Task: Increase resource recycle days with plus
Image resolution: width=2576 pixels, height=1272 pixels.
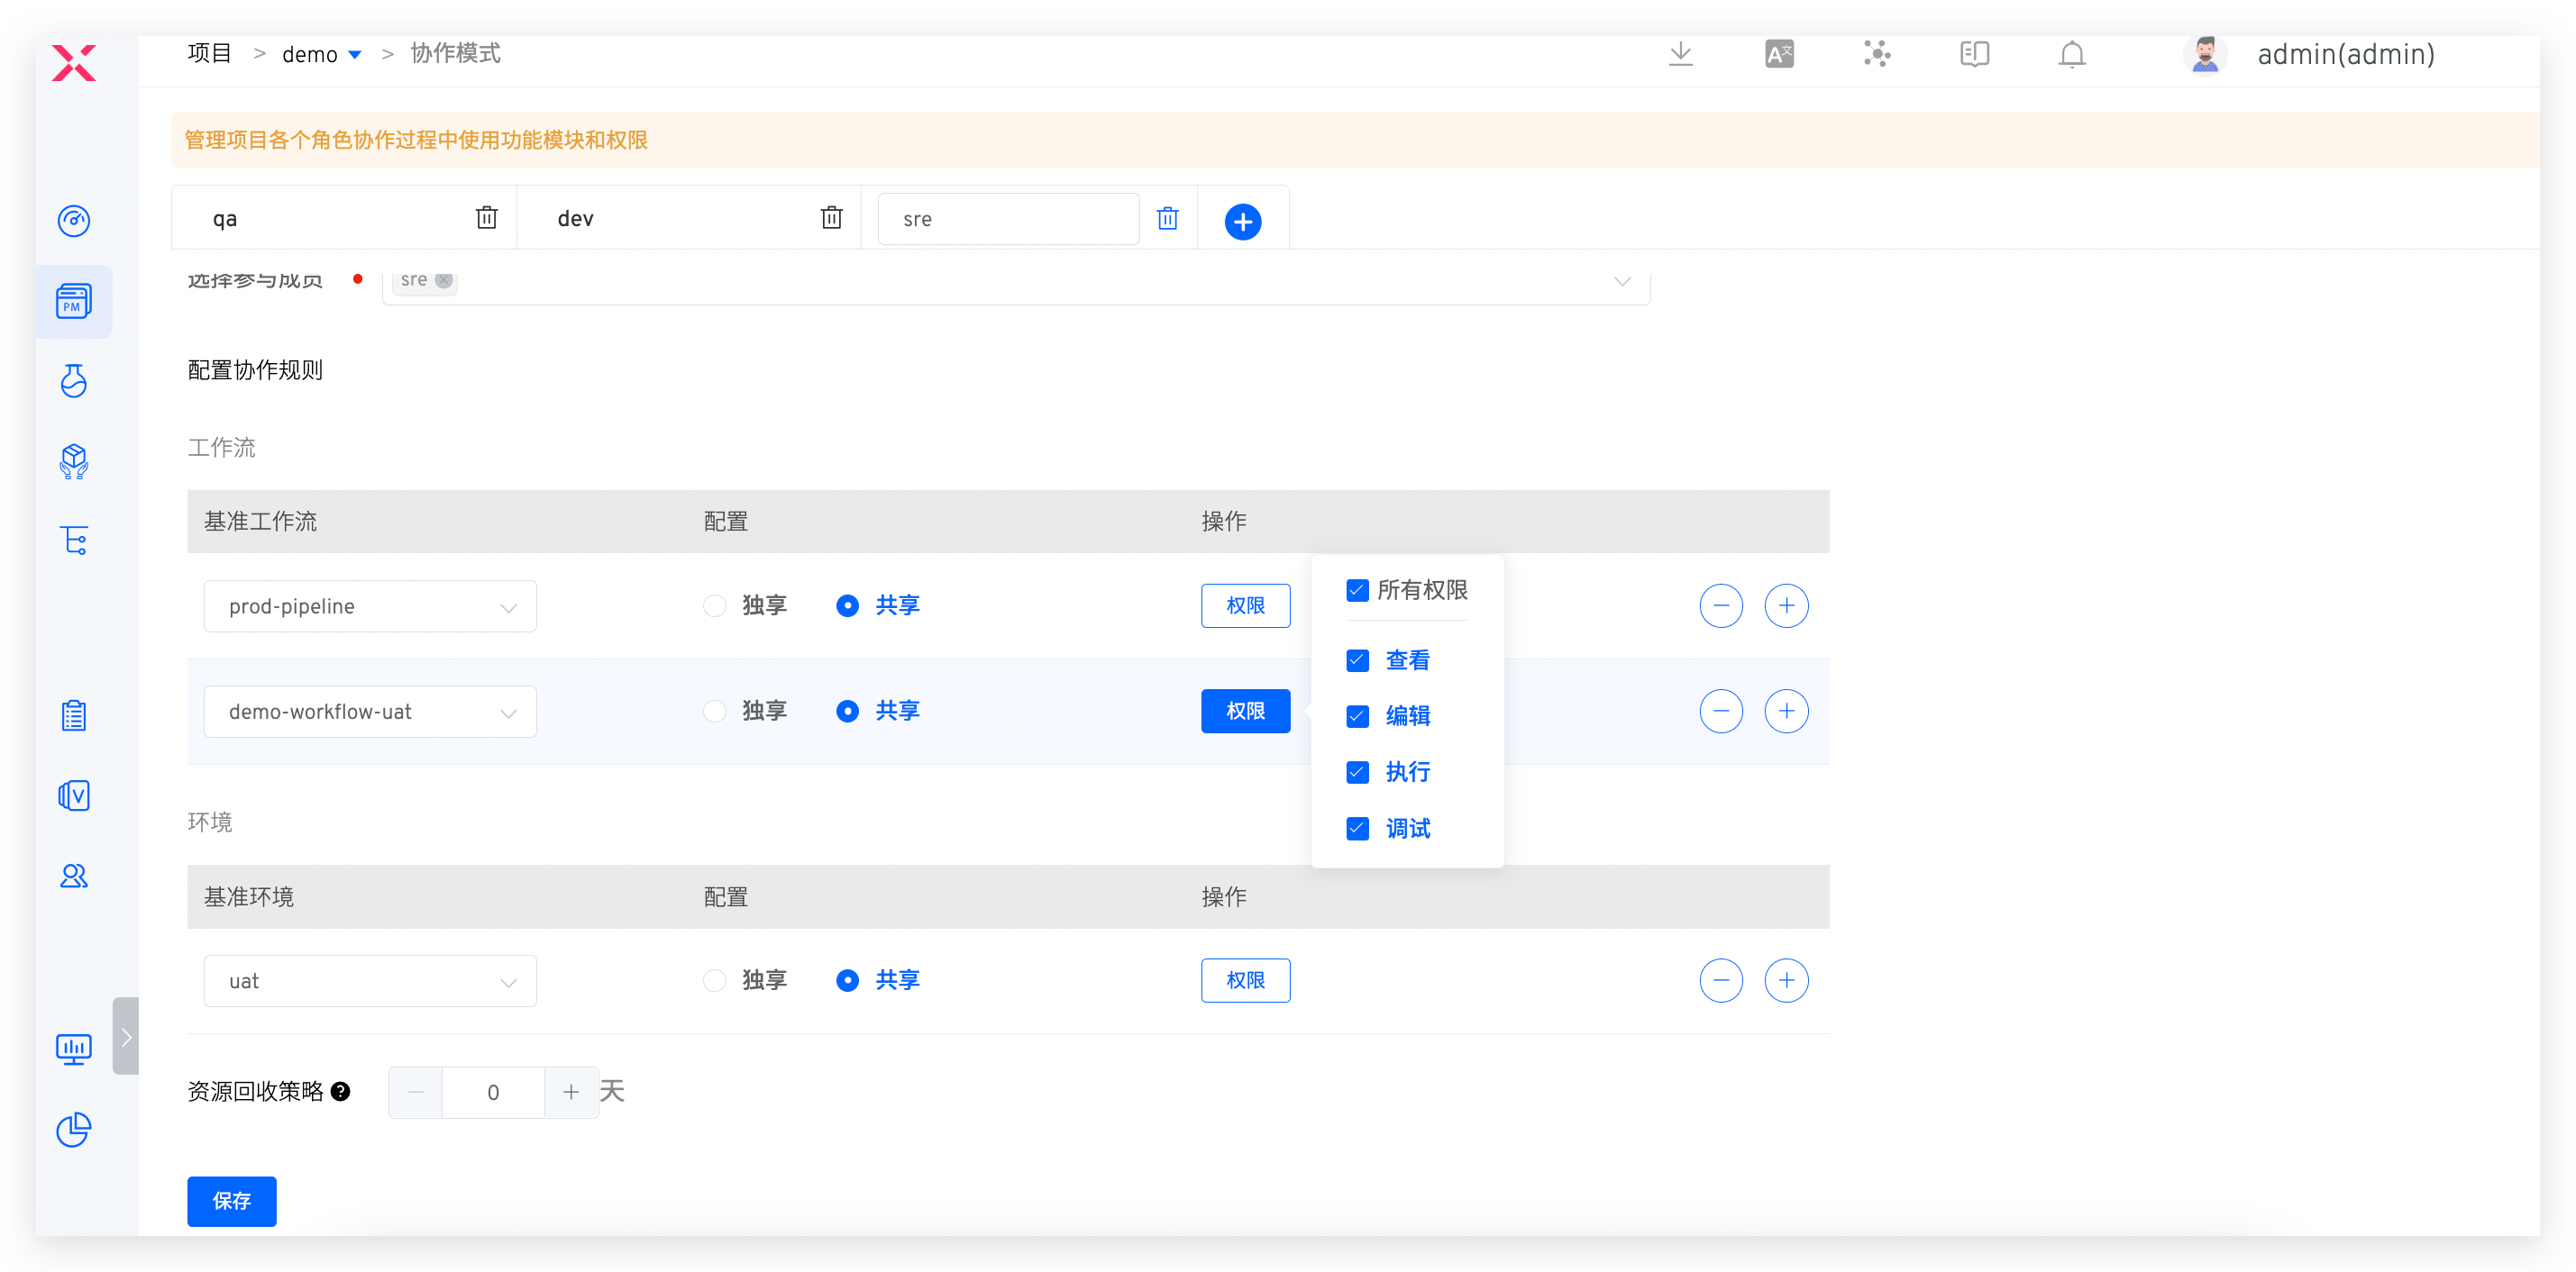Action: (571, 1092)
